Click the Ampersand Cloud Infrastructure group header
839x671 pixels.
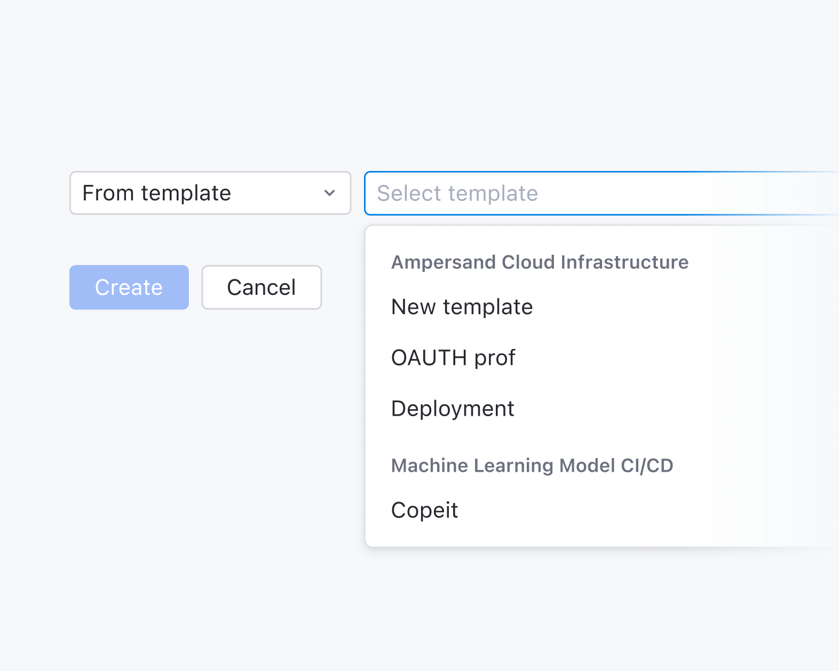(x=540, y=262)
